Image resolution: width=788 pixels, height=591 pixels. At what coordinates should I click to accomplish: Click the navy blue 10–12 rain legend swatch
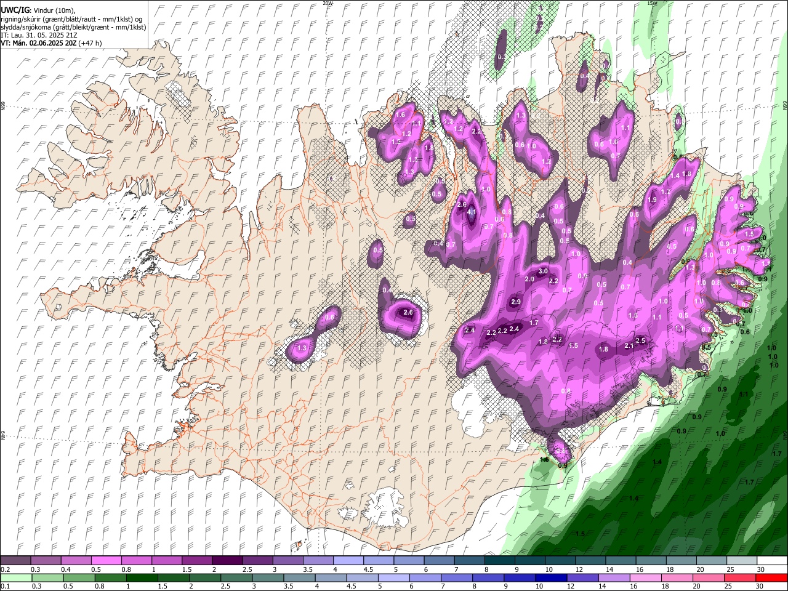(x=550, y=578)
